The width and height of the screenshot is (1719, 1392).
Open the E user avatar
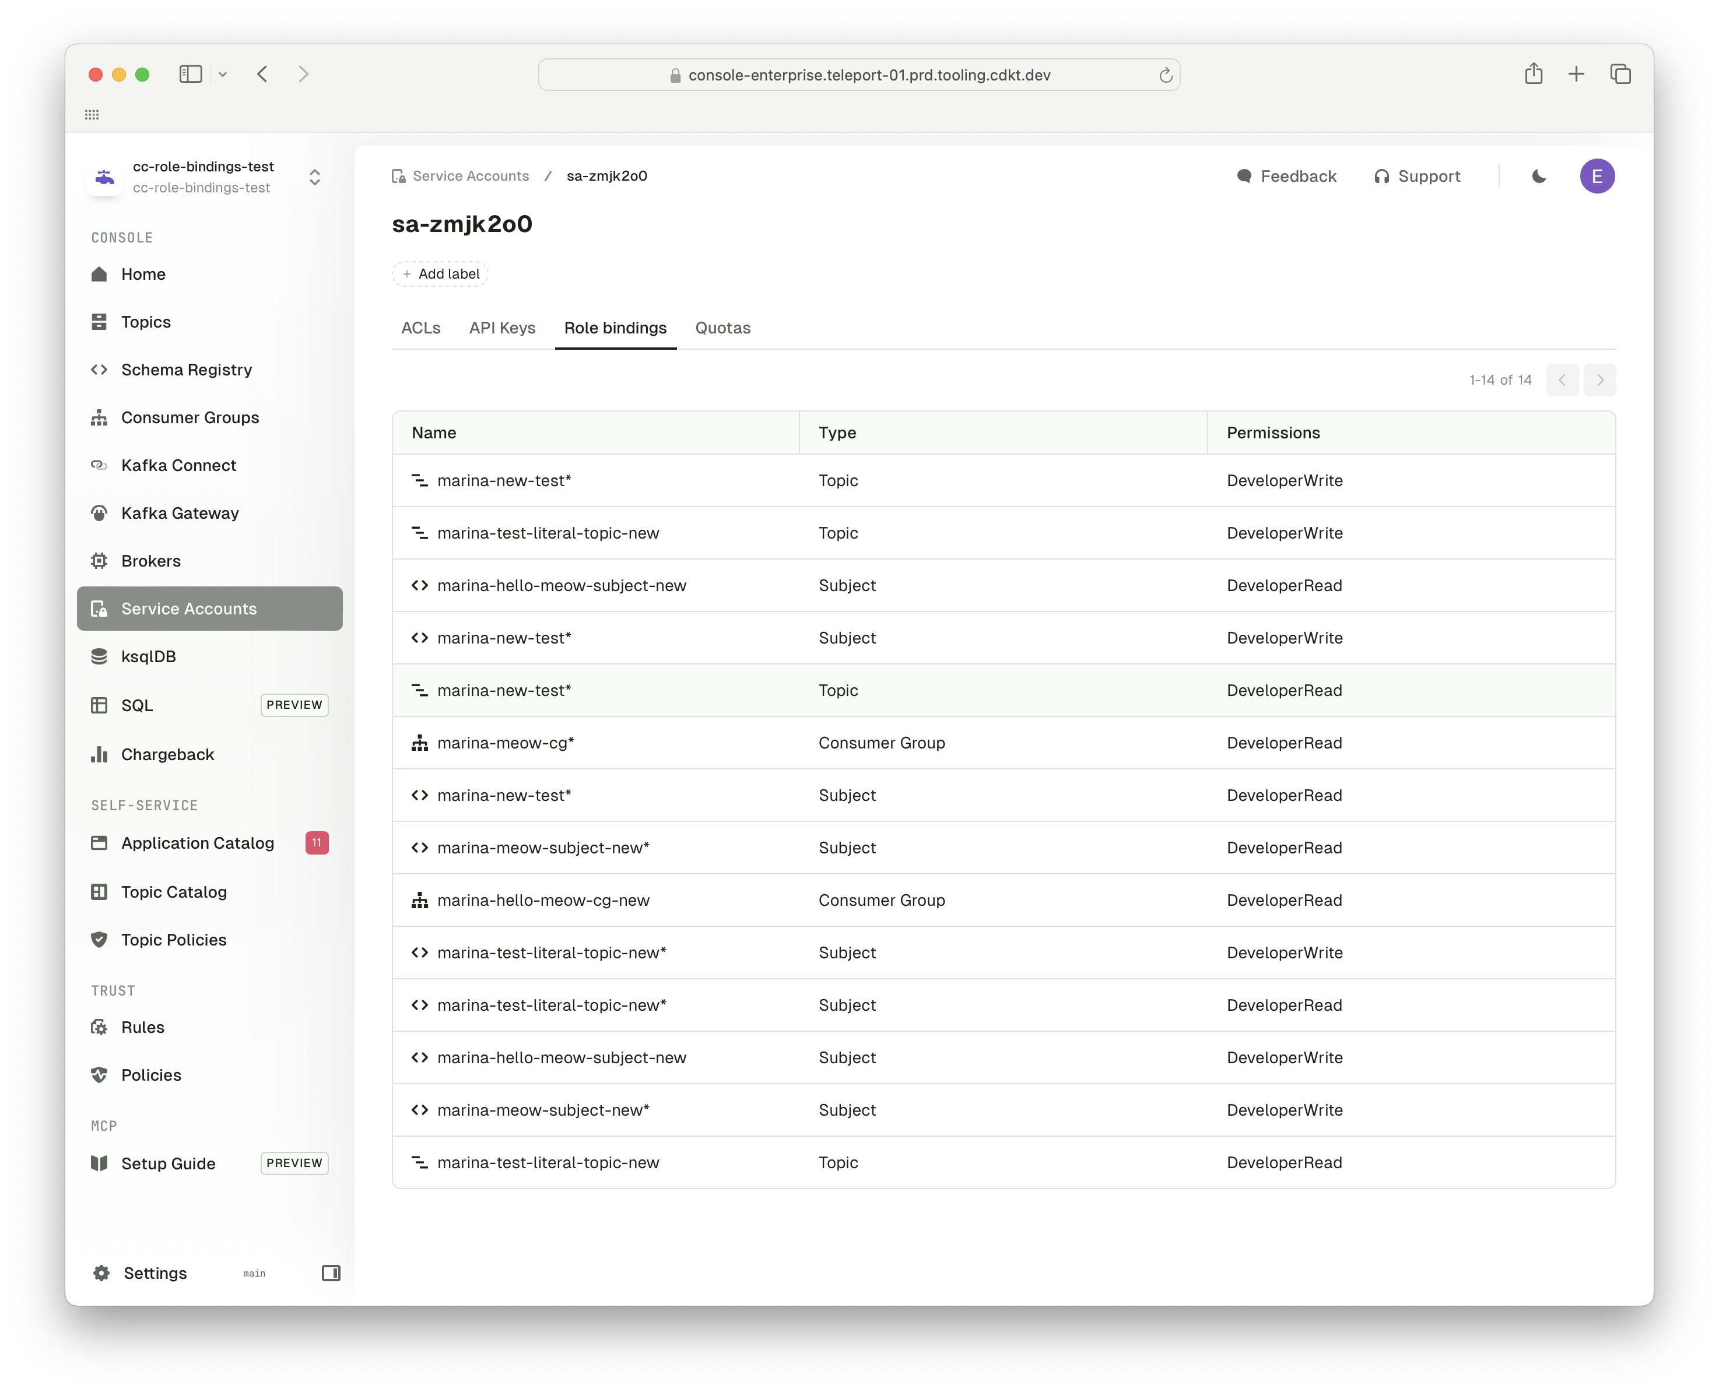[1597, 177]
